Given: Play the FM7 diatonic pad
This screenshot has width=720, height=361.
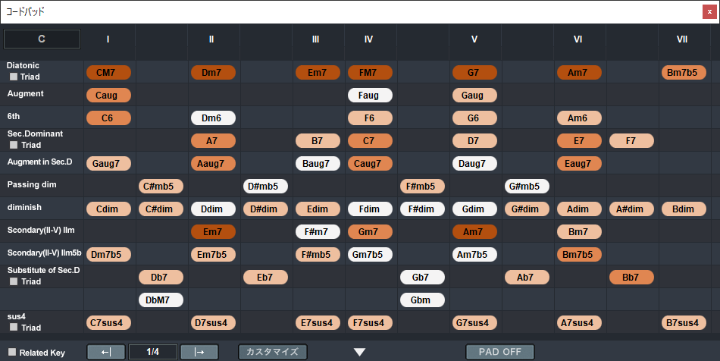Looking at the screenshot, I should [370, 73].
